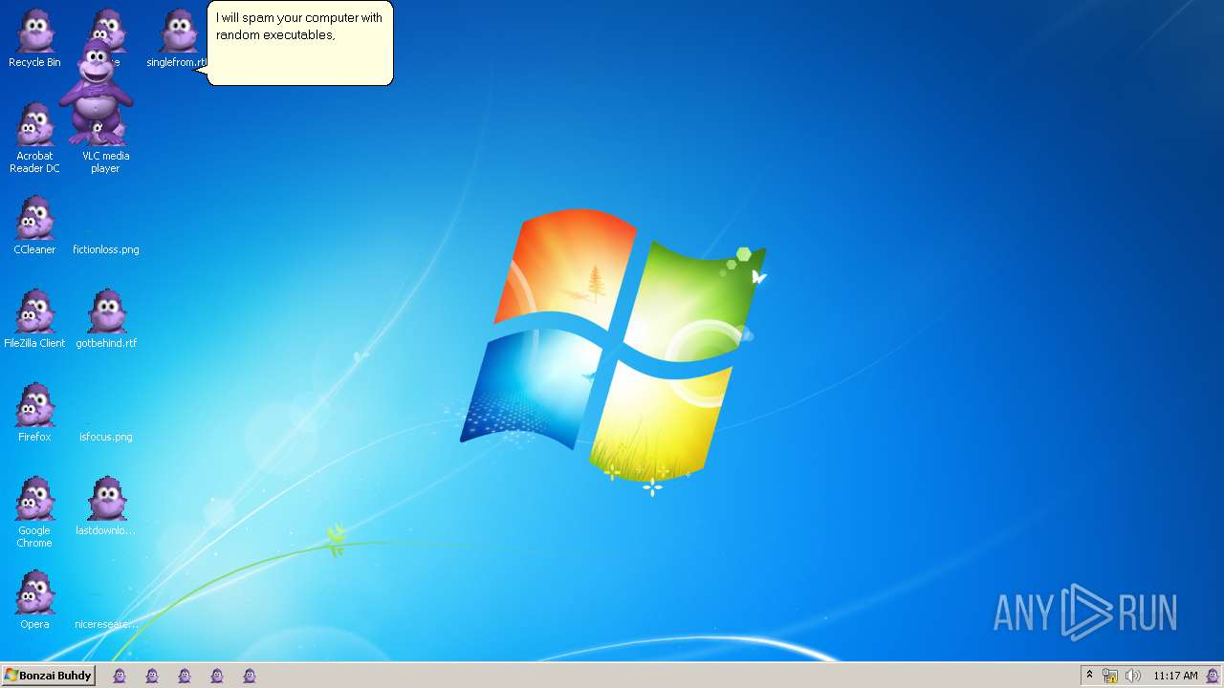
Task: Select the gotbehind.rtf desktop file
Action: pos(106,319)
